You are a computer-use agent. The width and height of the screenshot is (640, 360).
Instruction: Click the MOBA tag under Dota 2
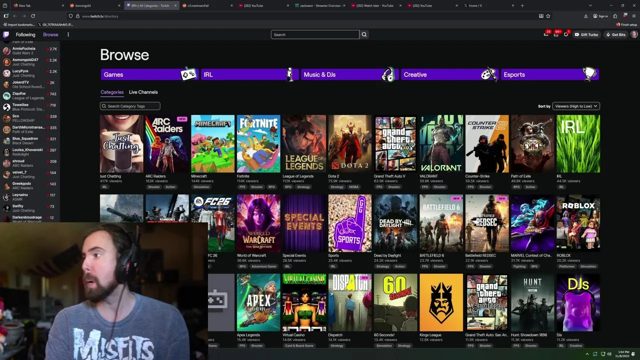pos(354,187)
